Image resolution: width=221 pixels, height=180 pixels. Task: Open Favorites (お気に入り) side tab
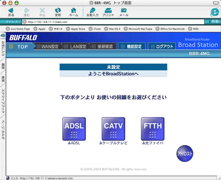pyautogui.click(x=3, y=48)
